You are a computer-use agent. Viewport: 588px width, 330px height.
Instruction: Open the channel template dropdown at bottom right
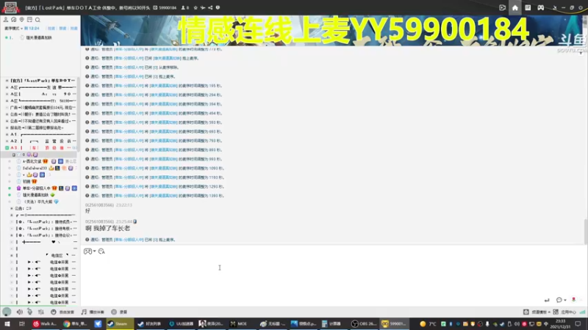[537, 312]
